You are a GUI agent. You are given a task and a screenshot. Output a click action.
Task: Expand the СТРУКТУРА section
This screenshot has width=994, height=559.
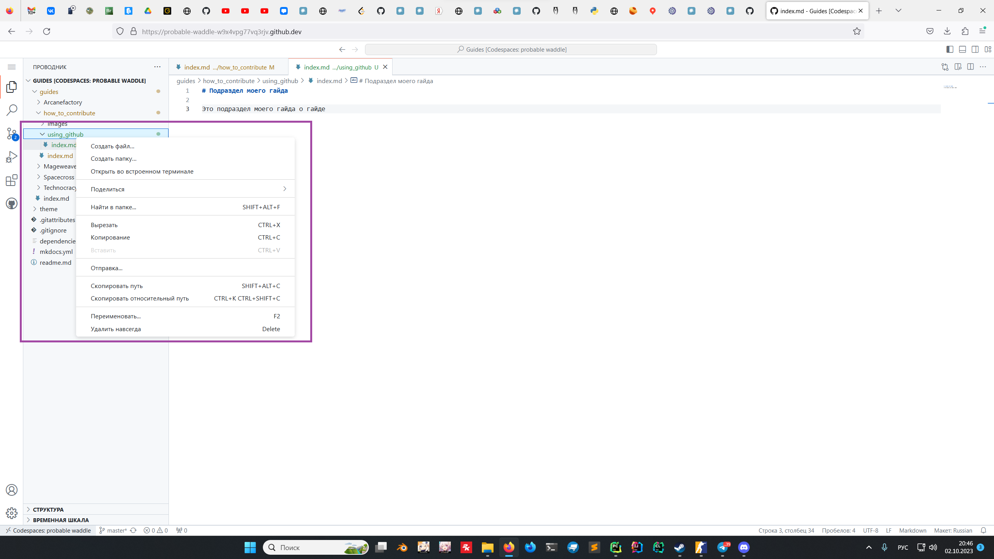[x=48, y=509]
